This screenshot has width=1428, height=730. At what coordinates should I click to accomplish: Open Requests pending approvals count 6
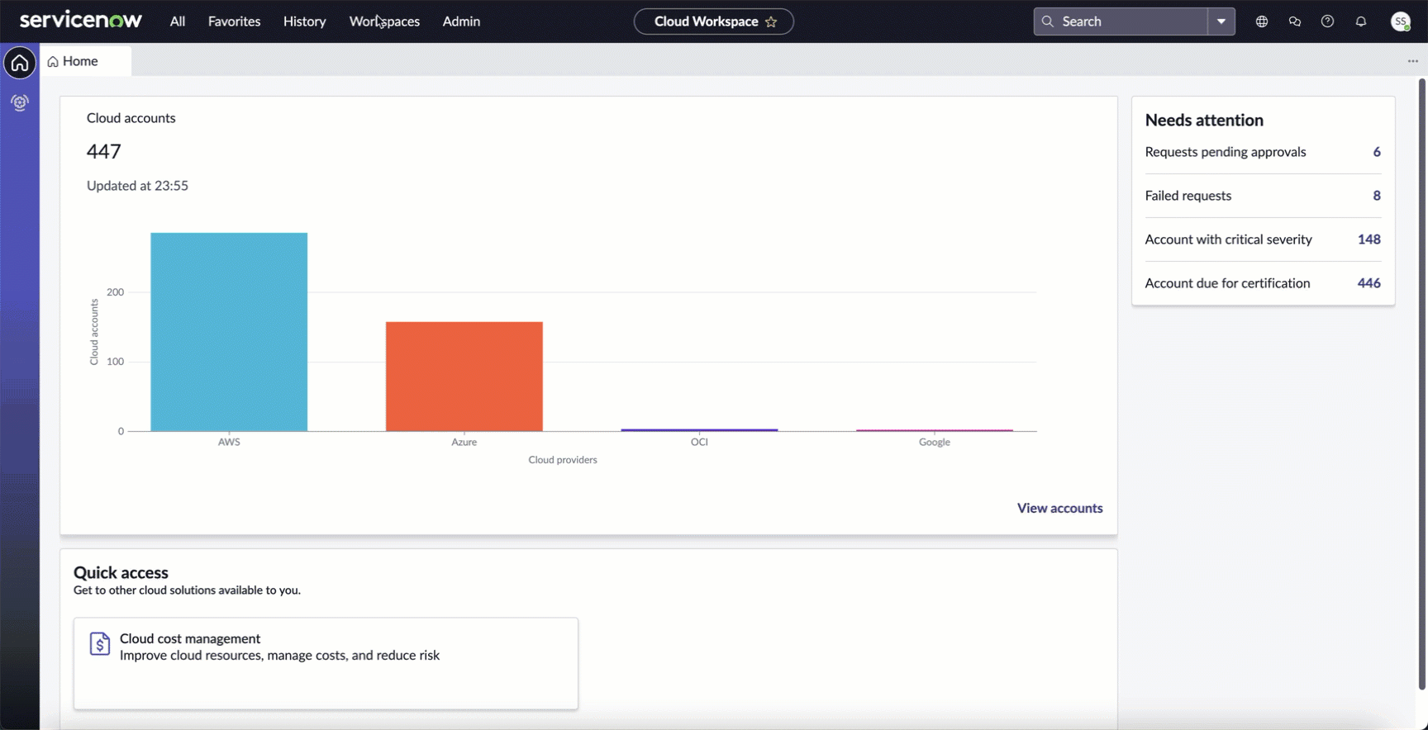pos(1377,152)
